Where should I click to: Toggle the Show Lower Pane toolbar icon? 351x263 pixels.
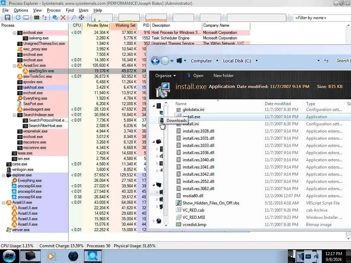[x=26, y=17]
